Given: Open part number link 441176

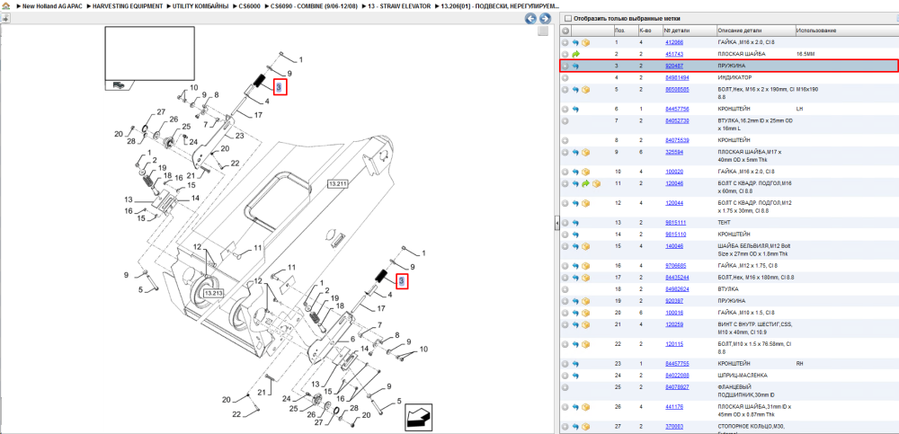Looking at the screenshot, I should coord(673,406).
